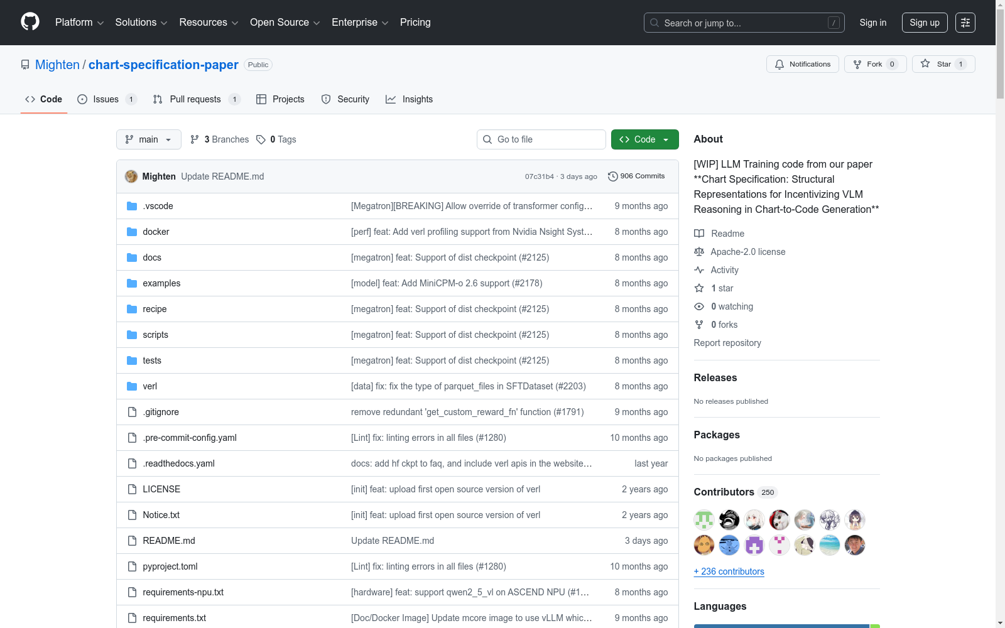Click the .gitignore file icon

132,412
